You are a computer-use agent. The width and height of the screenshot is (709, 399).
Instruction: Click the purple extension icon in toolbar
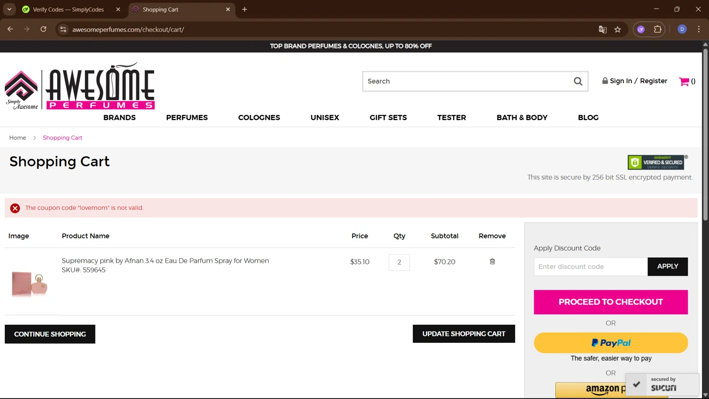pyautogui.click(x=641, y=29)
